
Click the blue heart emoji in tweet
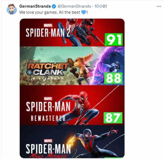click(84, 12)
